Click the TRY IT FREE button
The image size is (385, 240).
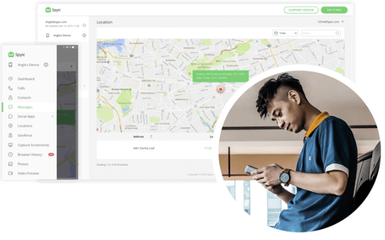point(334,10)
